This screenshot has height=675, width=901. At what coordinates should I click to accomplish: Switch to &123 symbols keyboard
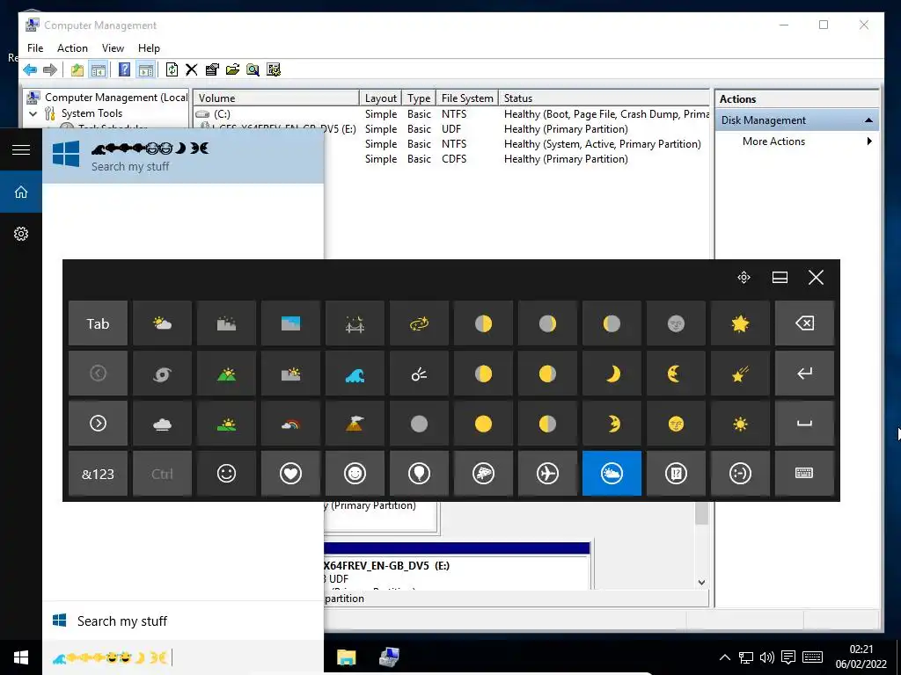pyautogui.click(x=98, y=474)
